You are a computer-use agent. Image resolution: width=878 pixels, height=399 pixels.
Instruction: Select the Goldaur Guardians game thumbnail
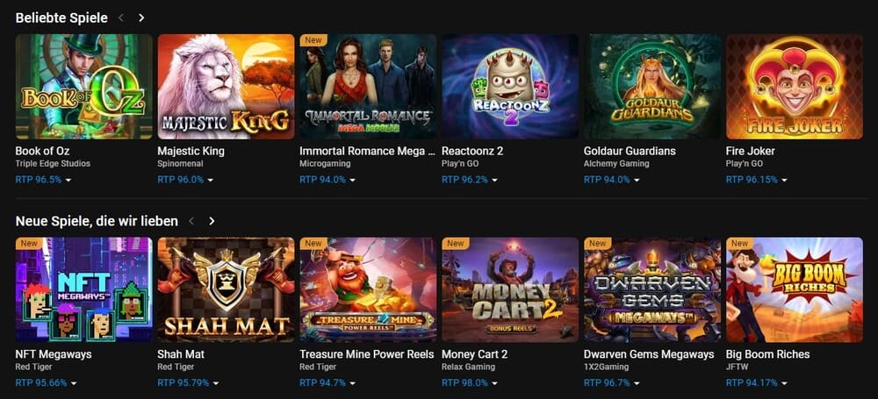click(x=652, y=86)
